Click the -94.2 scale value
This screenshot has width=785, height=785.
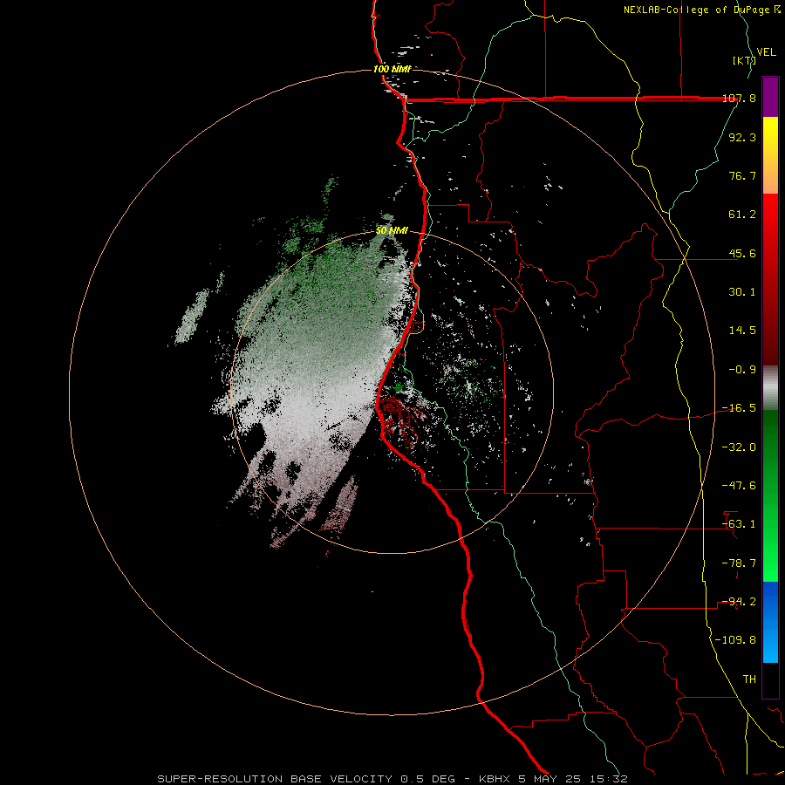[739, 602]
